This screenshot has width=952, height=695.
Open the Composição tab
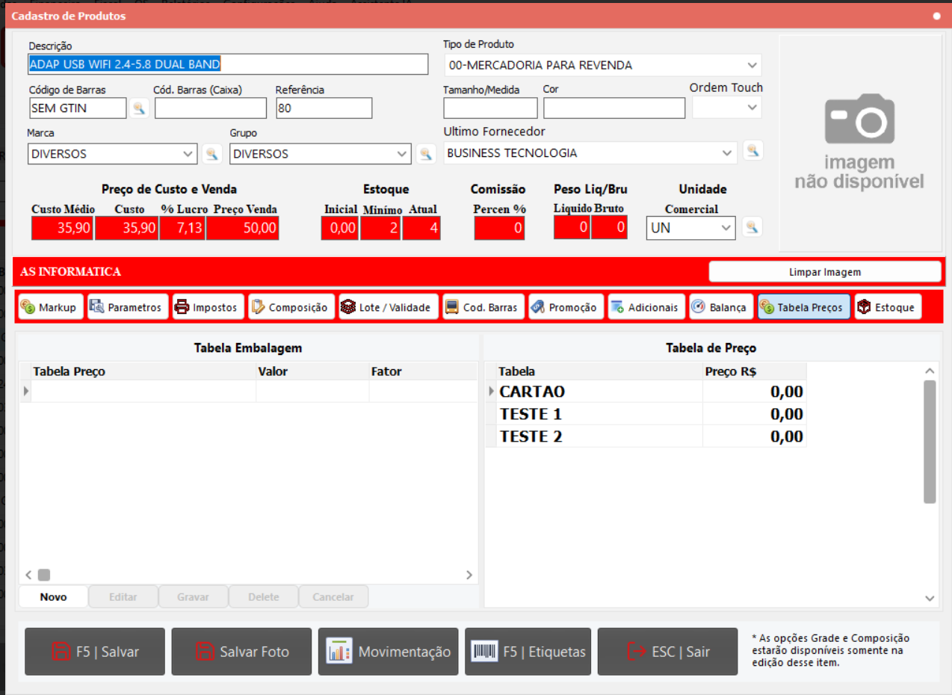pyautogui.click(x=290, y=307)
